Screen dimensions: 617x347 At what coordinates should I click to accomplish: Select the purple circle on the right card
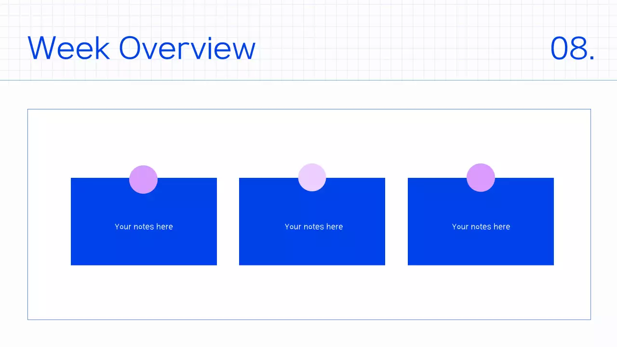[481, 177]
